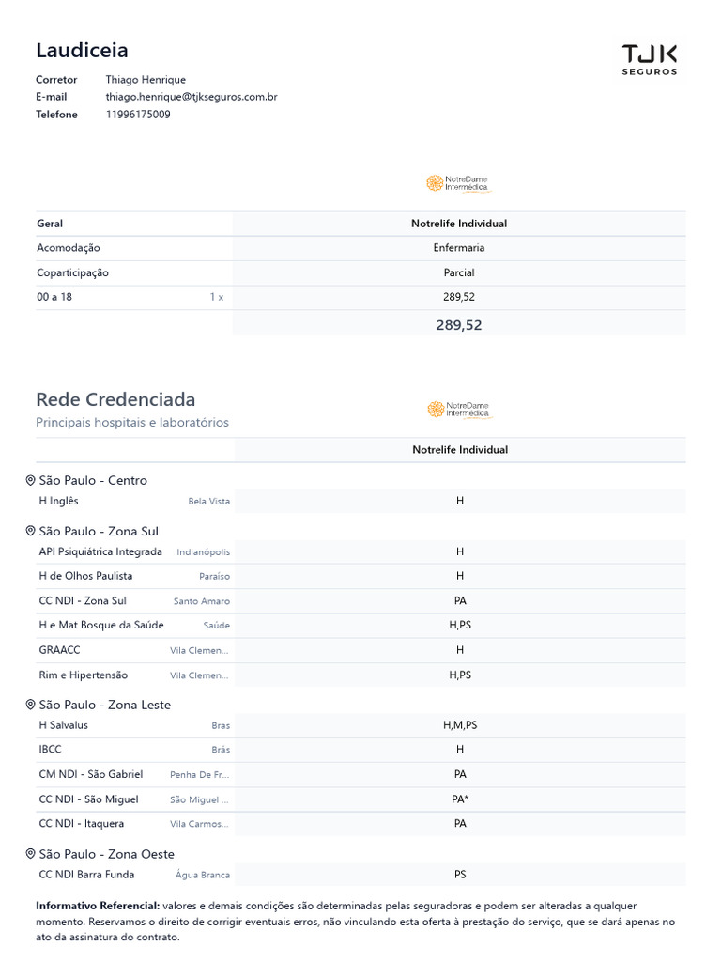Click the total price 289,52

tap(459, 325)
